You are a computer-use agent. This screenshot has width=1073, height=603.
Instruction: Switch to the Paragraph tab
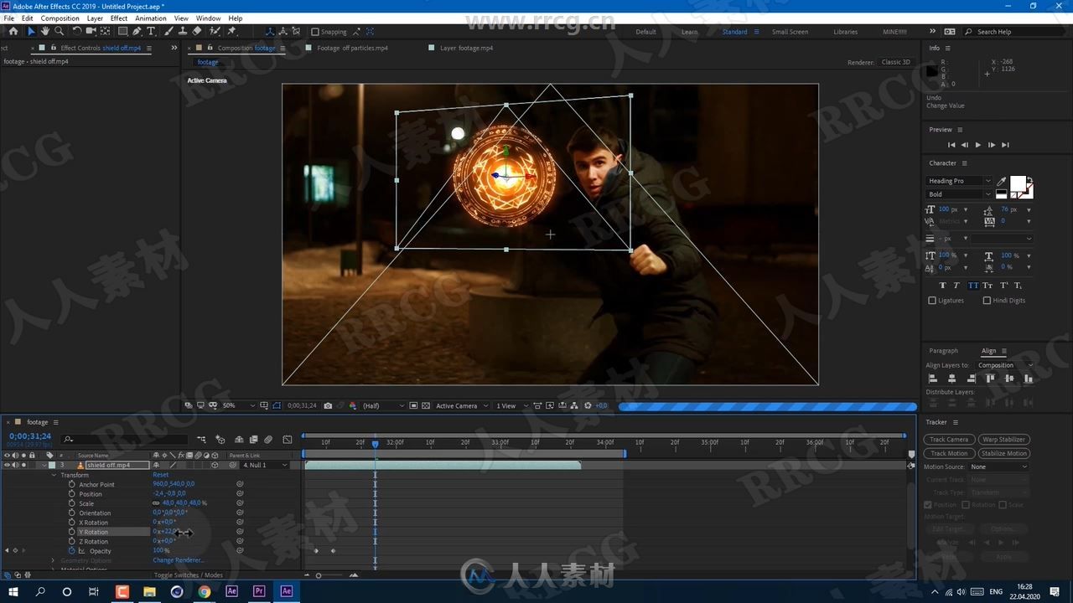[943, 351]
